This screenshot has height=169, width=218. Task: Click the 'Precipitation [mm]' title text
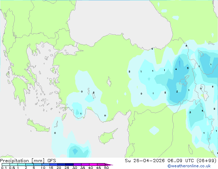[x=22, y=161]
